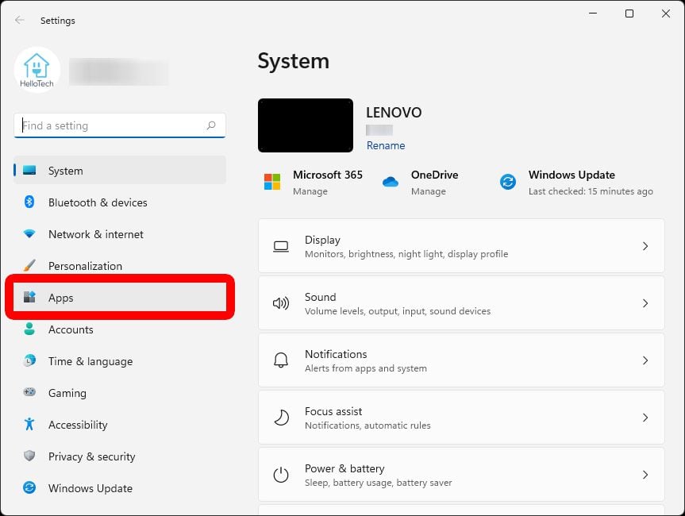
Task: Click the Windows Update sync icon at top
Action: pyautogui.click(x=508, y=182)
